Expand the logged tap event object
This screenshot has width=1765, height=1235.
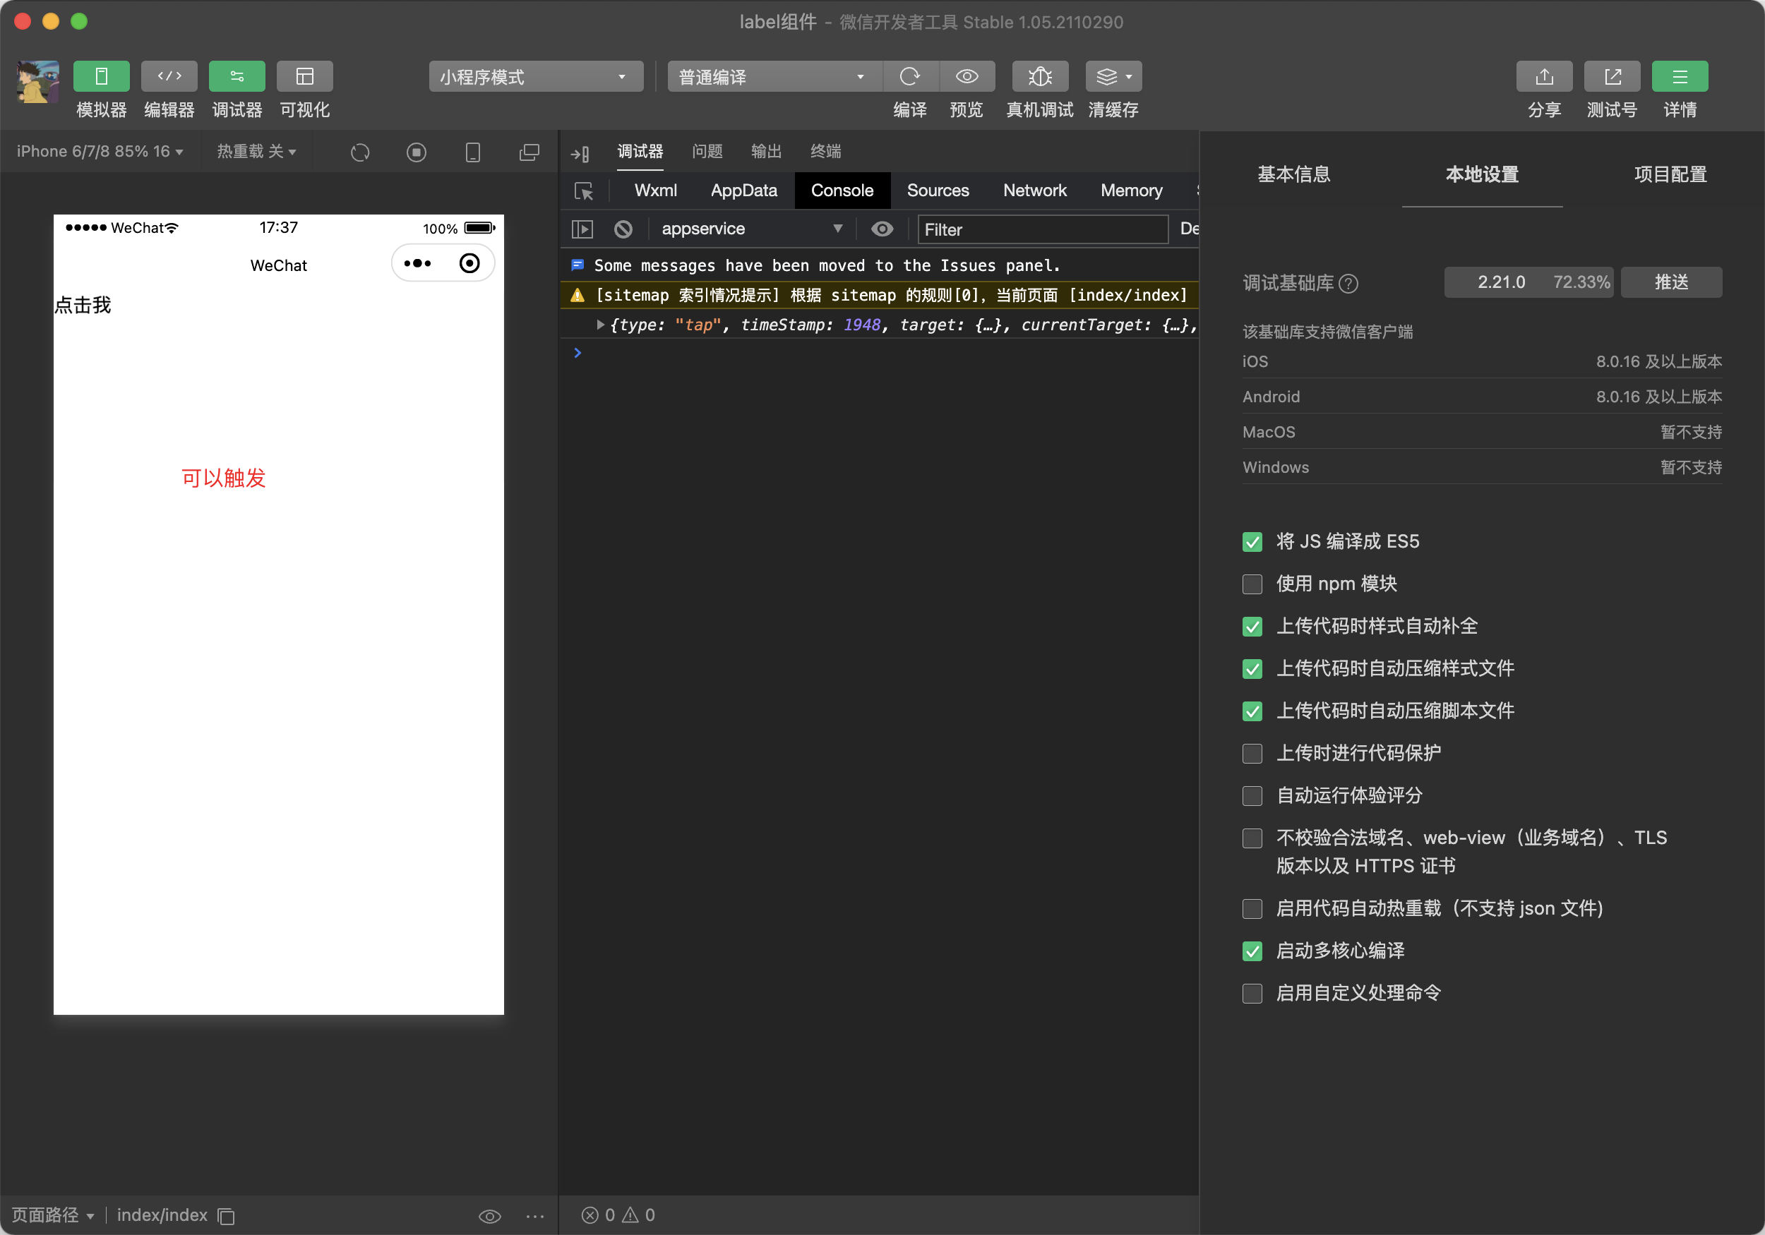600,325
